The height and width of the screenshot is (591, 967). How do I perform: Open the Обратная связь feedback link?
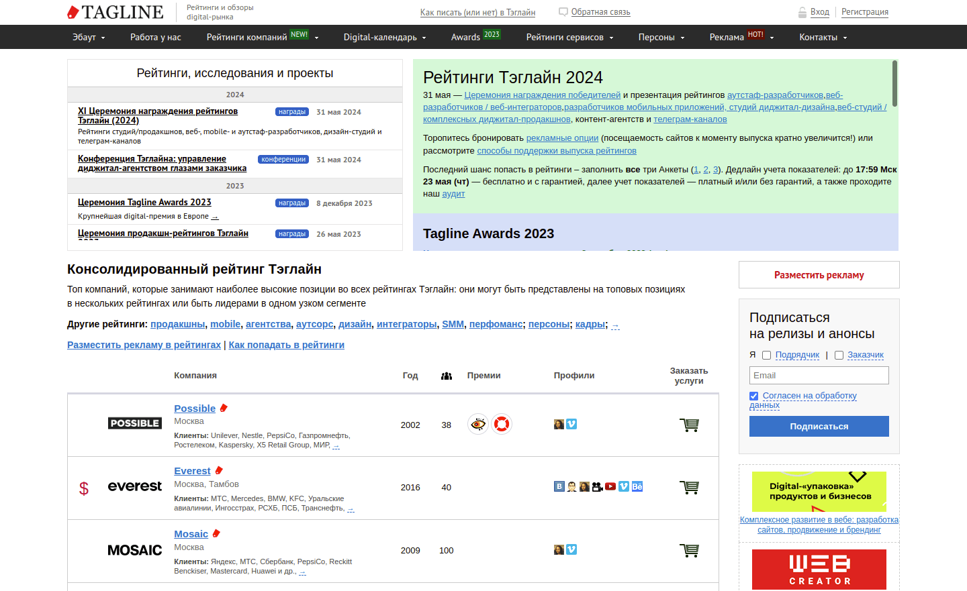click(x=600, y=12)
